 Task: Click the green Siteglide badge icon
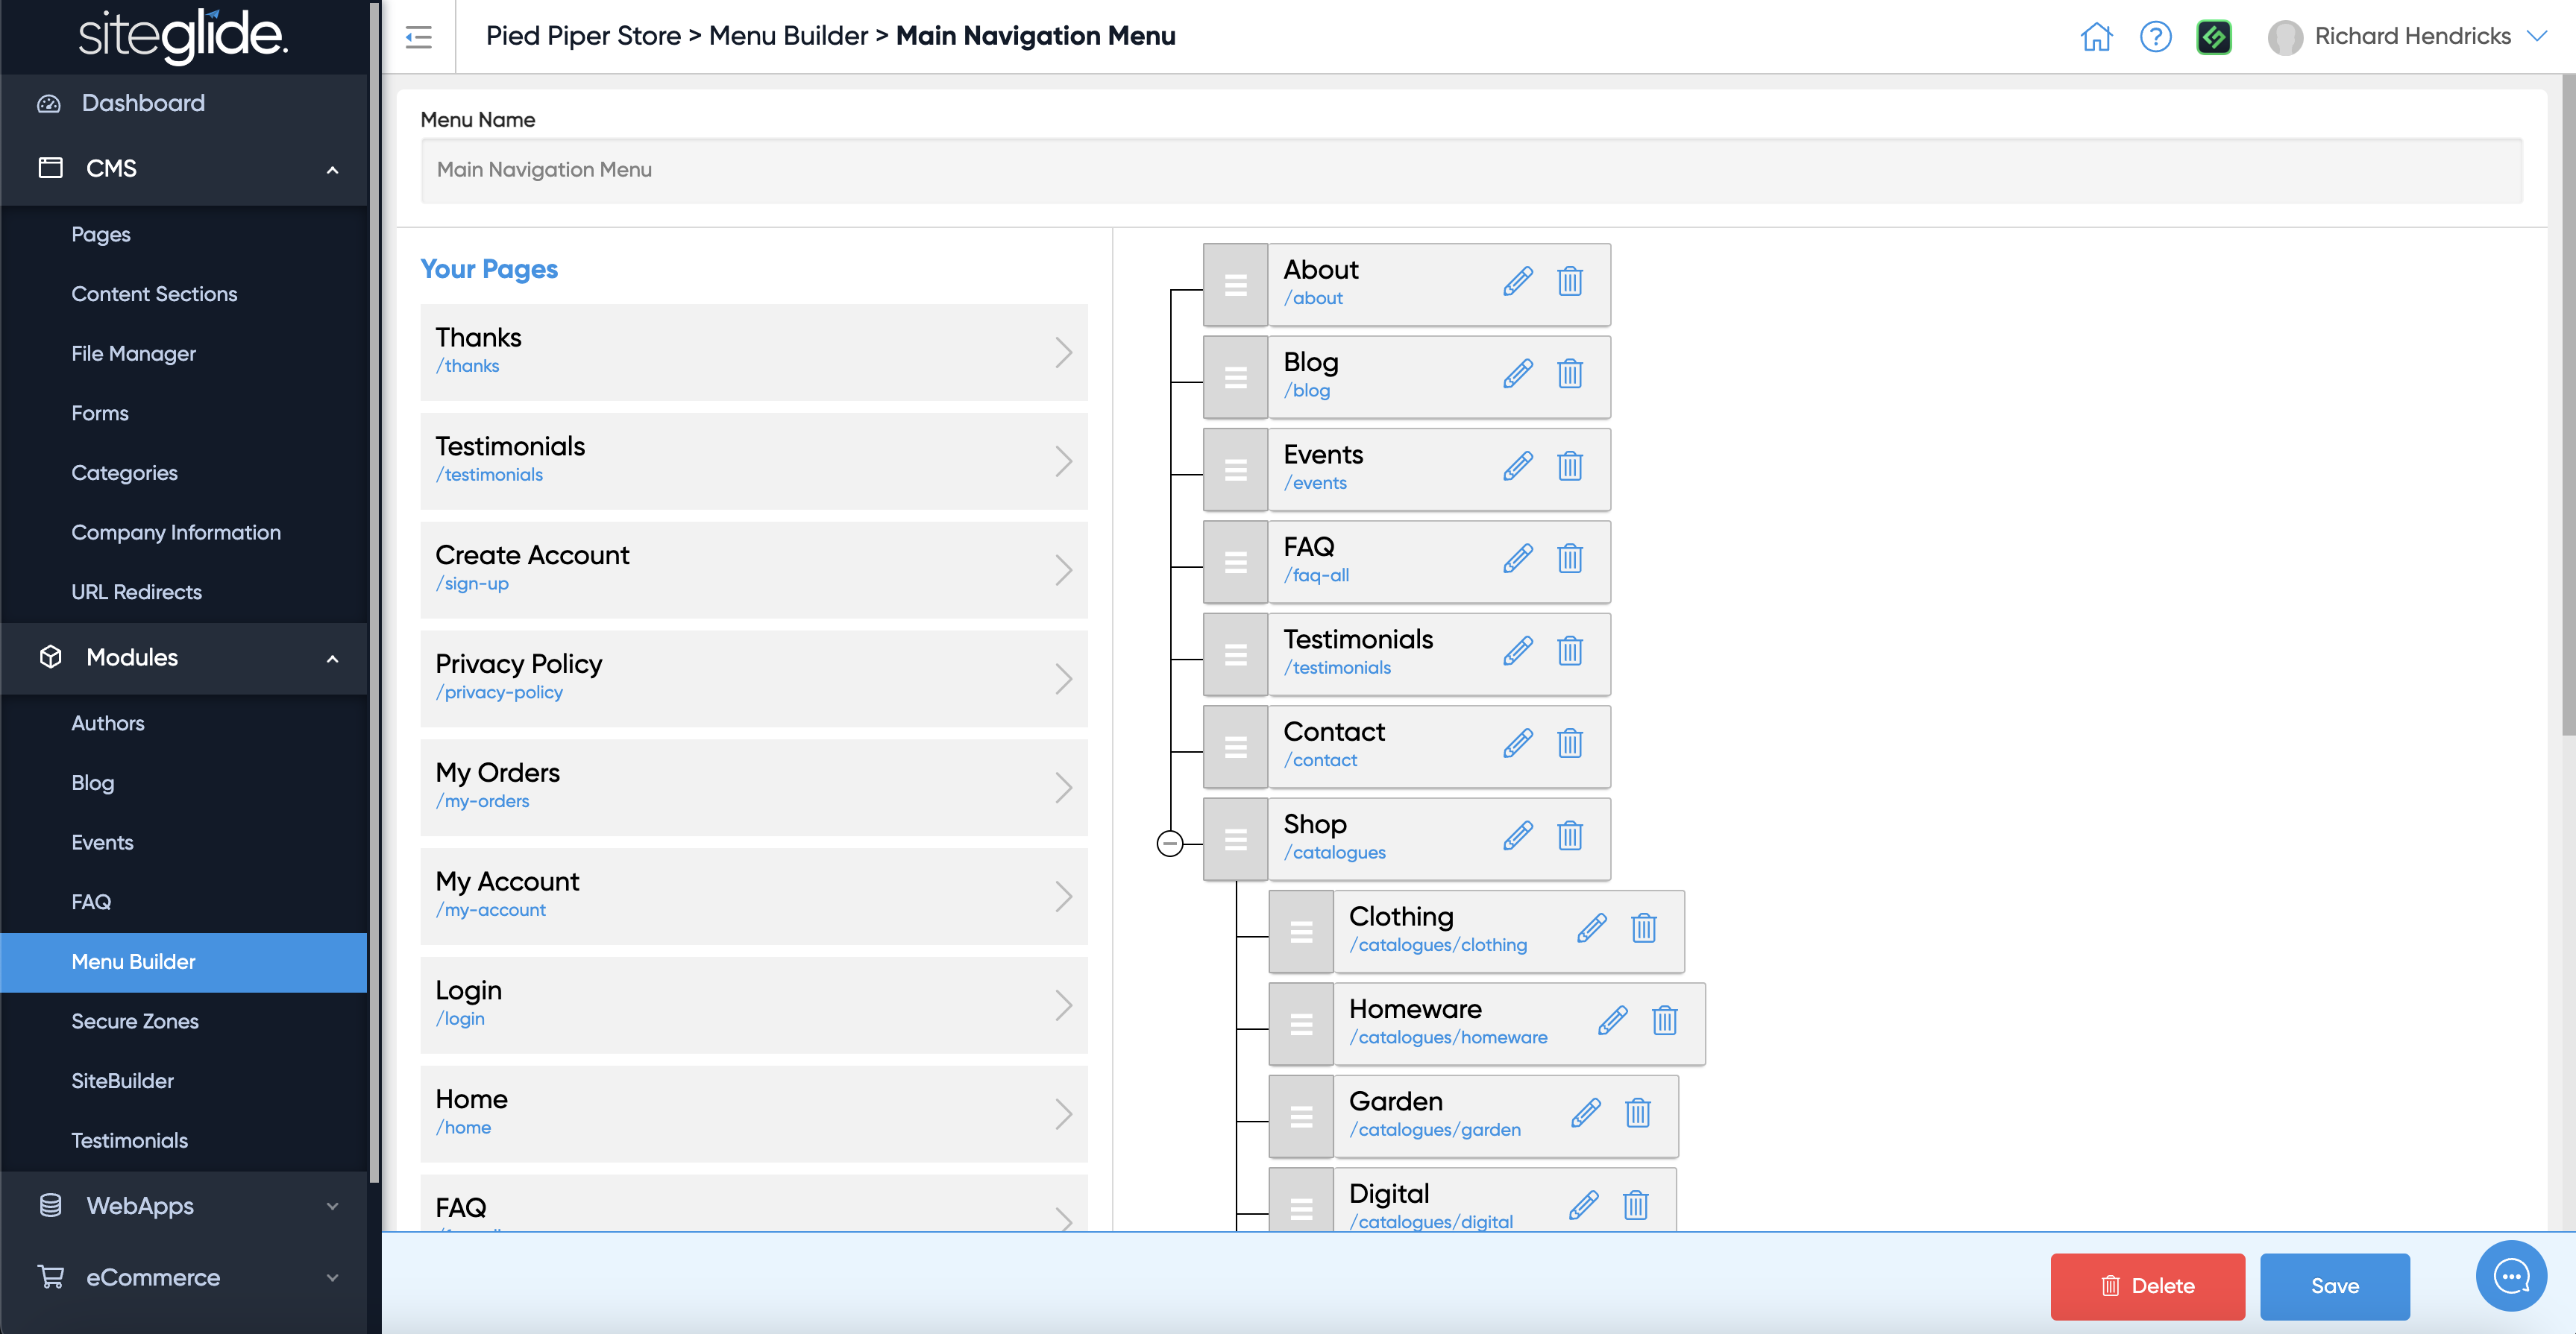pos(2214,37)
